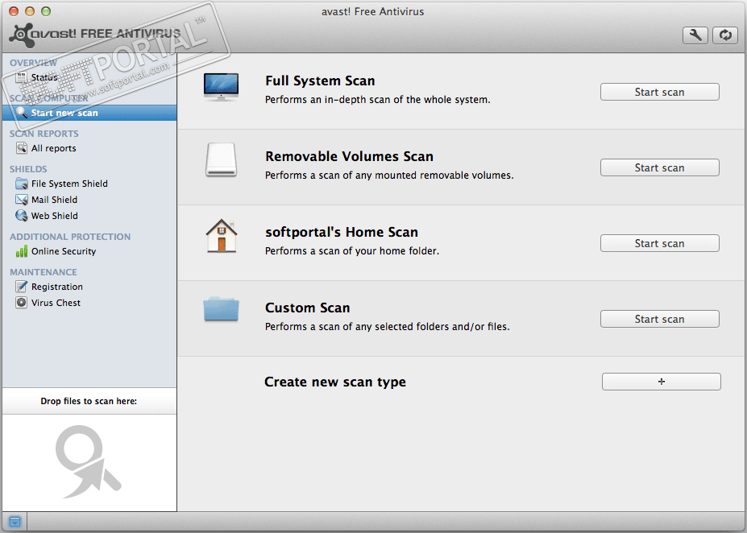Click the MAINTENANCE section header
747x533 pixels.
tap(44, 272)
